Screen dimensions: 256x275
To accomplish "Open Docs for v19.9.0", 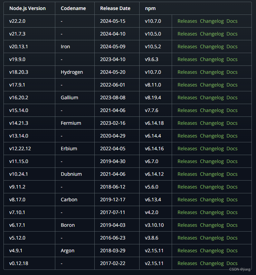I will click(x=232, y=60).
